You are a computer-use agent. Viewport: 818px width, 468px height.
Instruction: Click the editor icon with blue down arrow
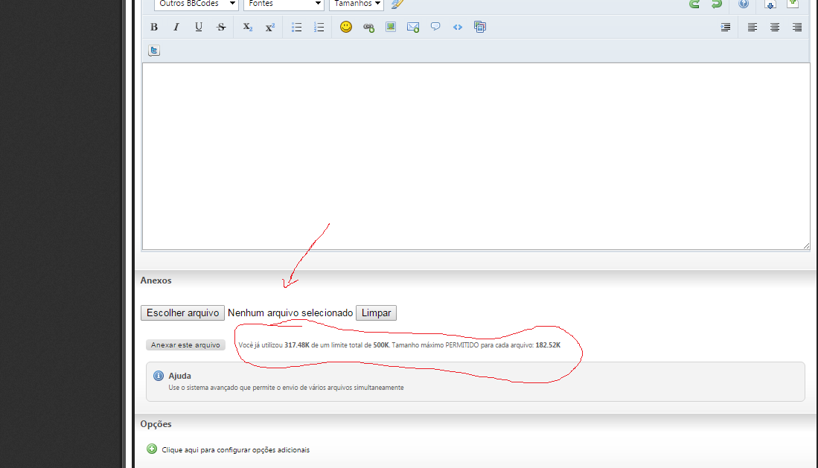click(770, 4)
